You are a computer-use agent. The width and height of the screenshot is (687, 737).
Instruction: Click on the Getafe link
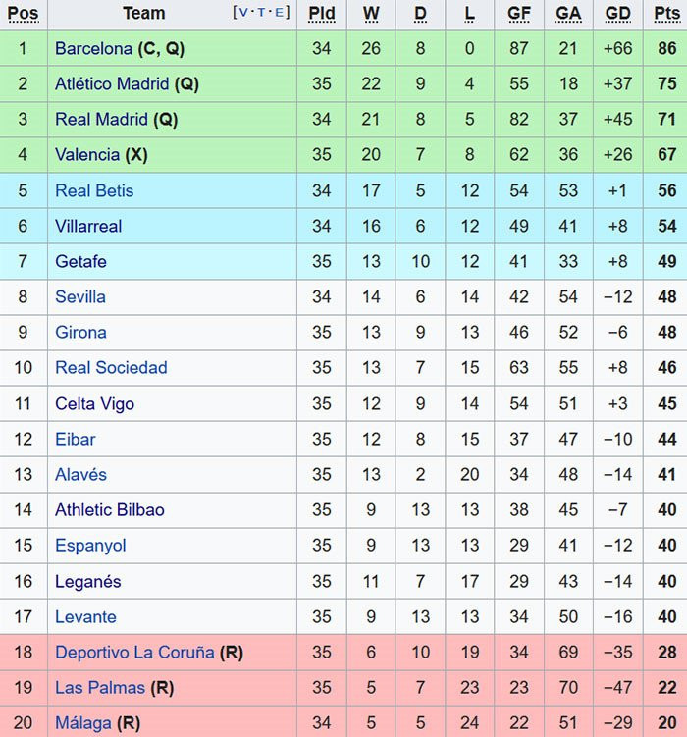coord(80,261)
